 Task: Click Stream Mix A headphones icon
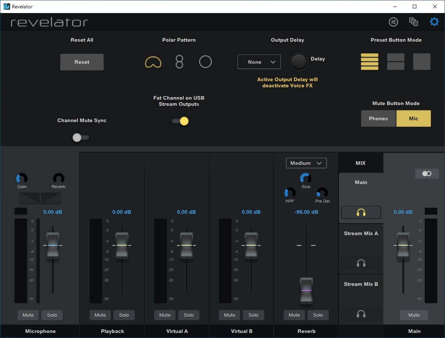(x=361, y=263)
